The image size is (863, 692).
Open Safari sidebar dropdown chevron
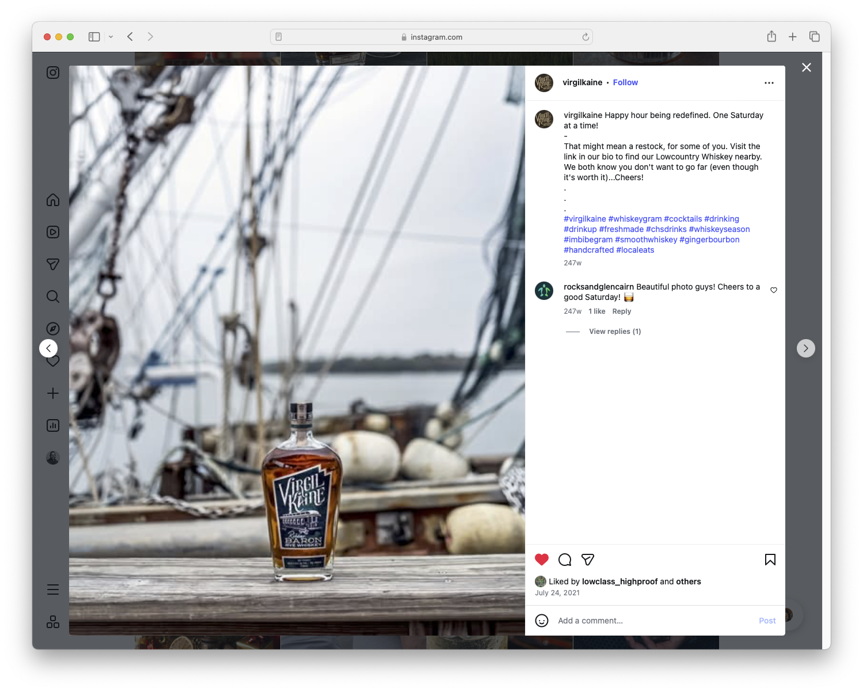[111, 37]
